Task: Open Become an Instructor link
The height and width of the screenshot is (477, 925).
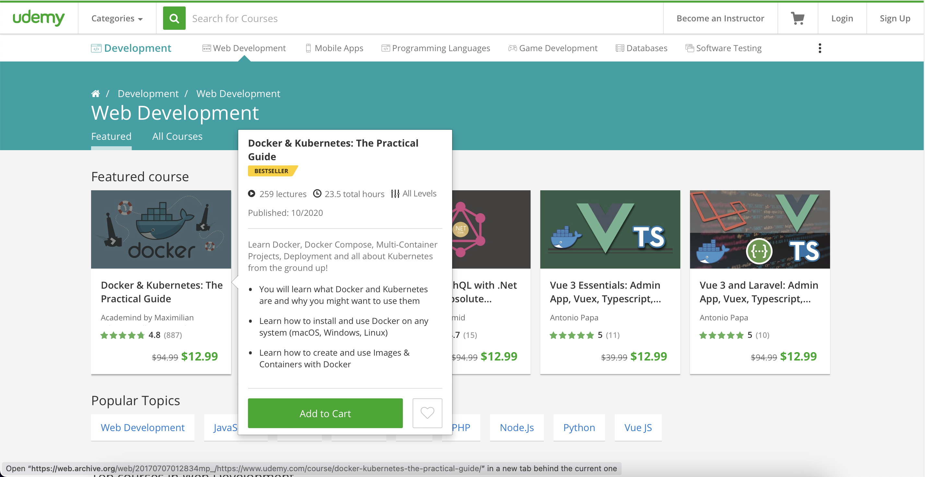Action: pos(720,18)
